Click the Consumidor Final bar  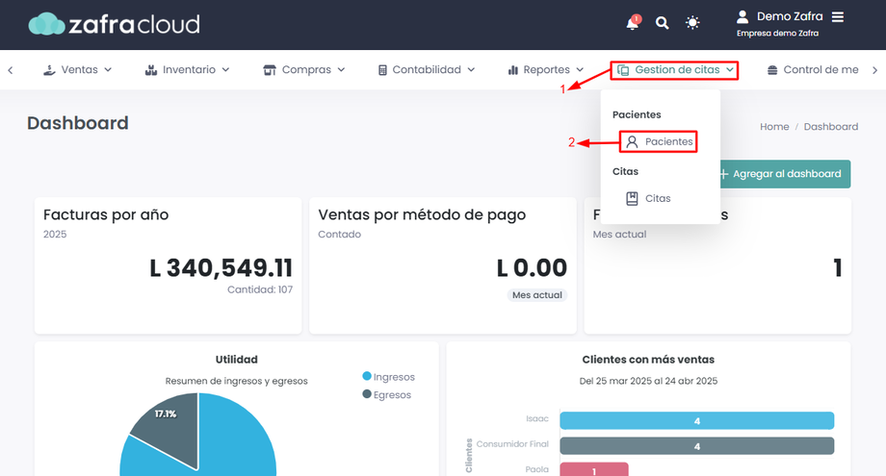[x=696, y=446]
